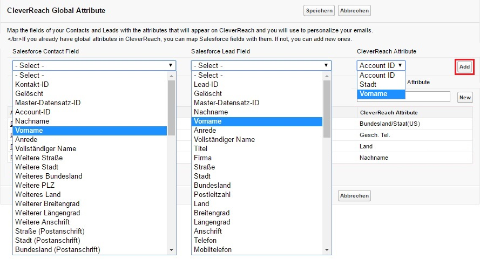
Task: Choose Nachname in Contact Field list
Action: [x=90, y=121]
